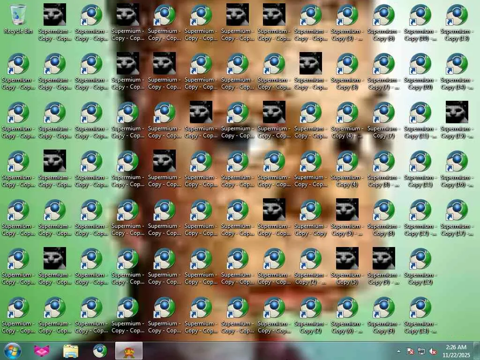Show hidden system tray icons

tap(398, 351)
